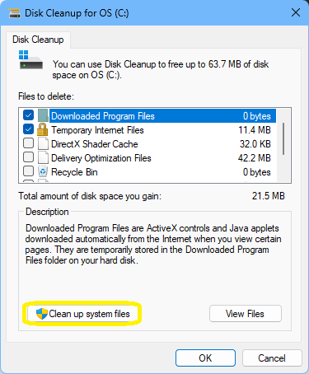Screen dimensions: 309x374
Task: Click the padlock icon for Temporary Internet Files
Action: (x=42, y=129)
